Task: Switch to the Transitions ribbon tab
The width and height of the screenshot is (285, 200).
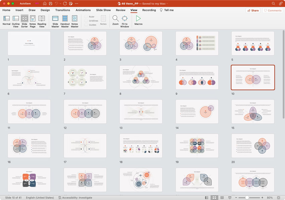Action: (x=62, y=10)
